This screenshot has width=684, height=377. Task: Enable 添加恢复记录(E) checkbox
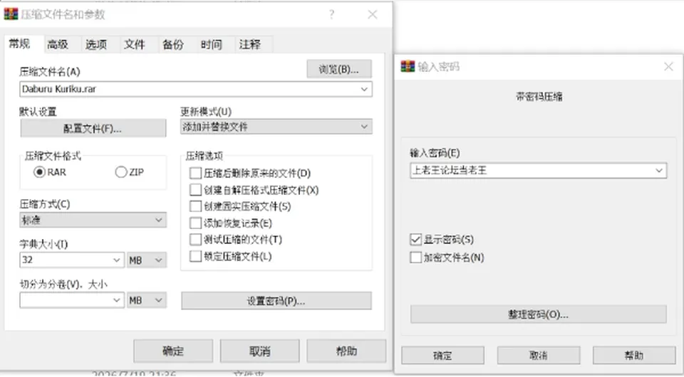tap(195, 223)
